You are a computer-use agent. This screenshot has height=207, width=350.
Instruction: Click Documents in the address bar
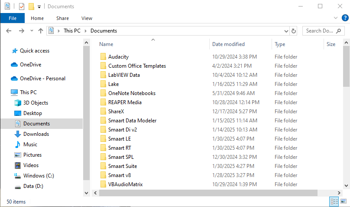click(104, 31)
